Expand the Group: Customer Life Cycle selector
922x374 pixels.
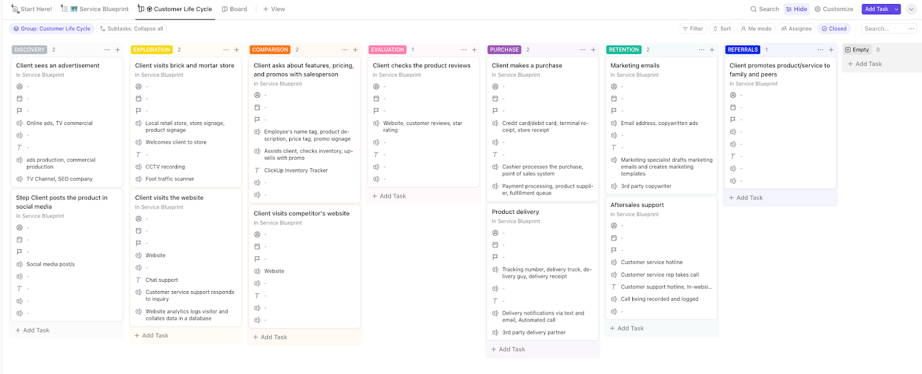pyautogui.click(x=52, y=29)
